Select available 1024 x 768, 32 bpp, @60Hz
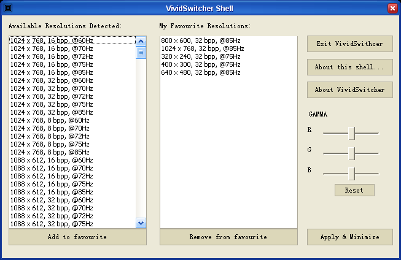 pyautogui.click(x=72, y=80)
